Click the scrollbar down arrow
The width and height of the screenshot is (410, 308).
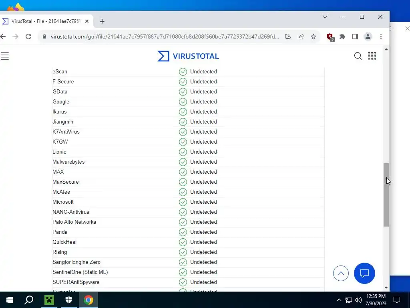tap(386, 288)
